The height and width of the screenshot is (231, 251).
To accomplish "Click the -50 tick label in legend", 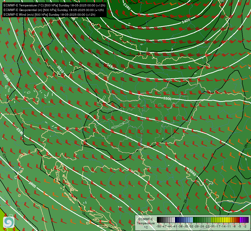I will [x=159, y=226].
